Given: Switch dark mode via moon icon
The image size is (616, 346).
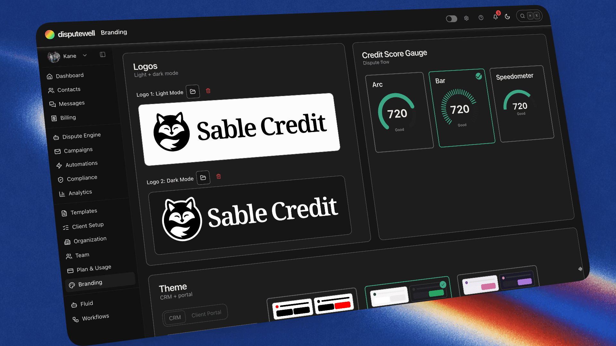Looking at the screenshot, I should [507, 16].
